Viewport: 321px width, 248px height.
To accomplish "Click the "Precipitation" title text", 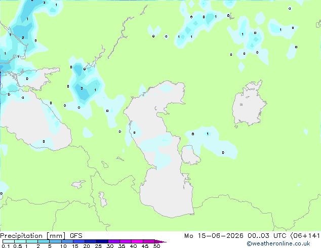I will click(x=21, y=236).
